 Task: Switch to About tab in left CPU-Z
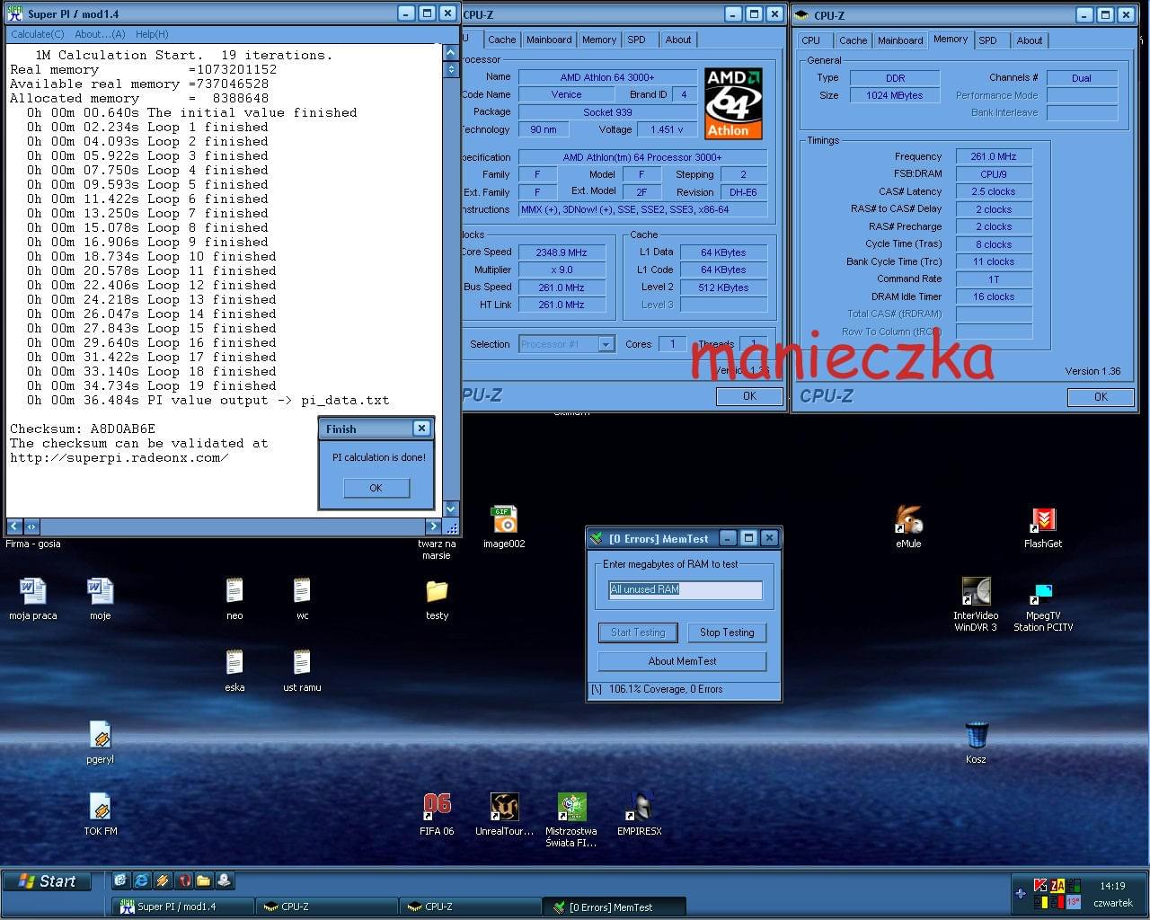[678, 40]
